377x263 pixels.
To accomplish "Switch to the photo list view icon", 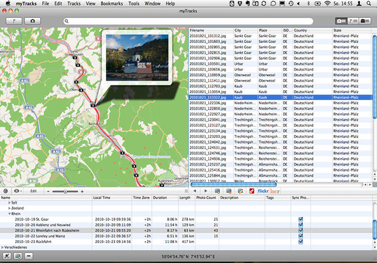I will point(341,21).
